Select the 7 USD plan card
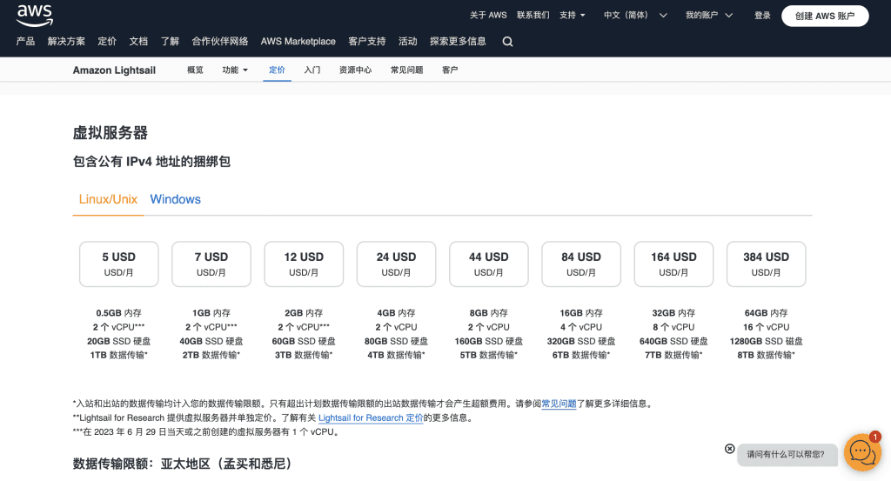891x481 pixels. pyautogui.click(x=211, y=264)
